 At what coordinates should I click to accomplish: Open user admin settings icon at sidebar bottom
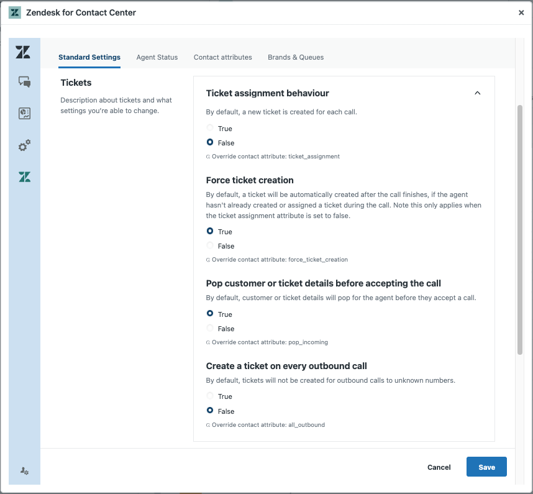point(24,471)
